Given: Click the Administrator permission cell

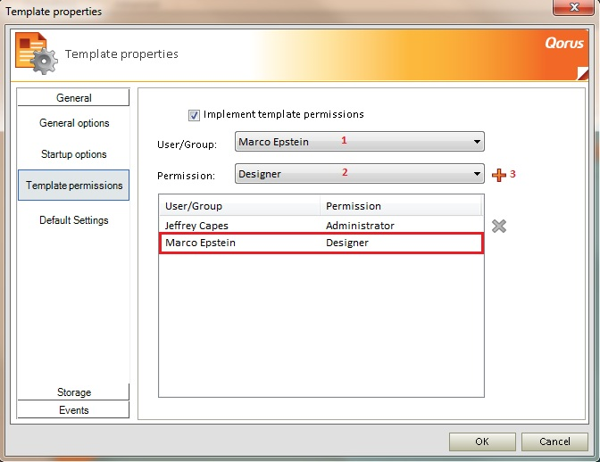Looking at the screenshot, I should [x=360, y=226].
